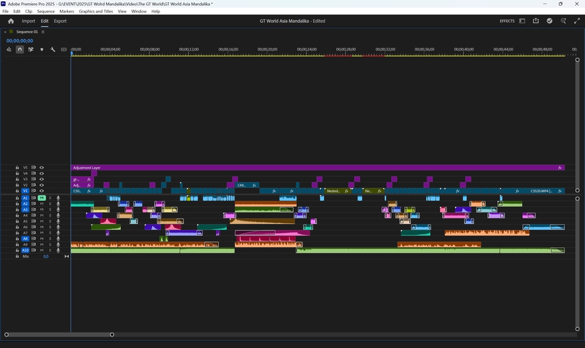Switch to the Export tab
The height and width of the screenshot is (348, 585).
[60, 21]
